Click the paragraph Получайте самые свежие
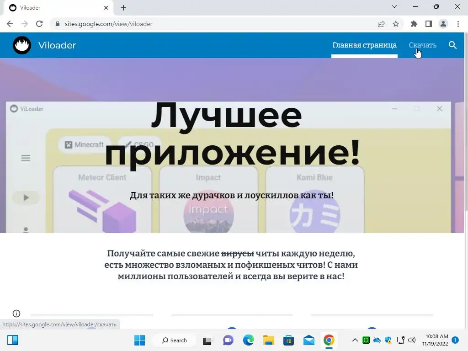This screenshot has width=468, height=351. point(231,265)
